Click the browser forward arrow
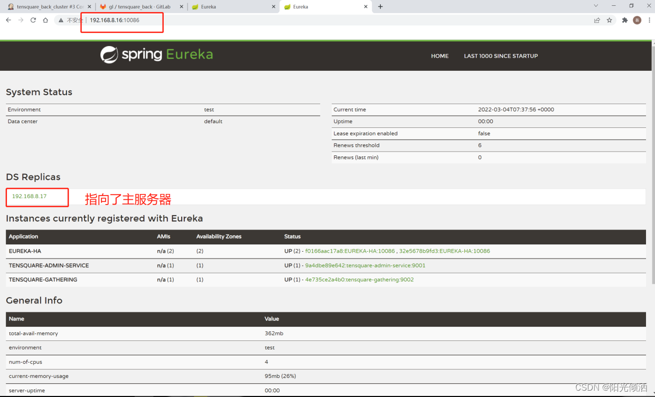Screen dimensions: 655x397 point(21,20)
